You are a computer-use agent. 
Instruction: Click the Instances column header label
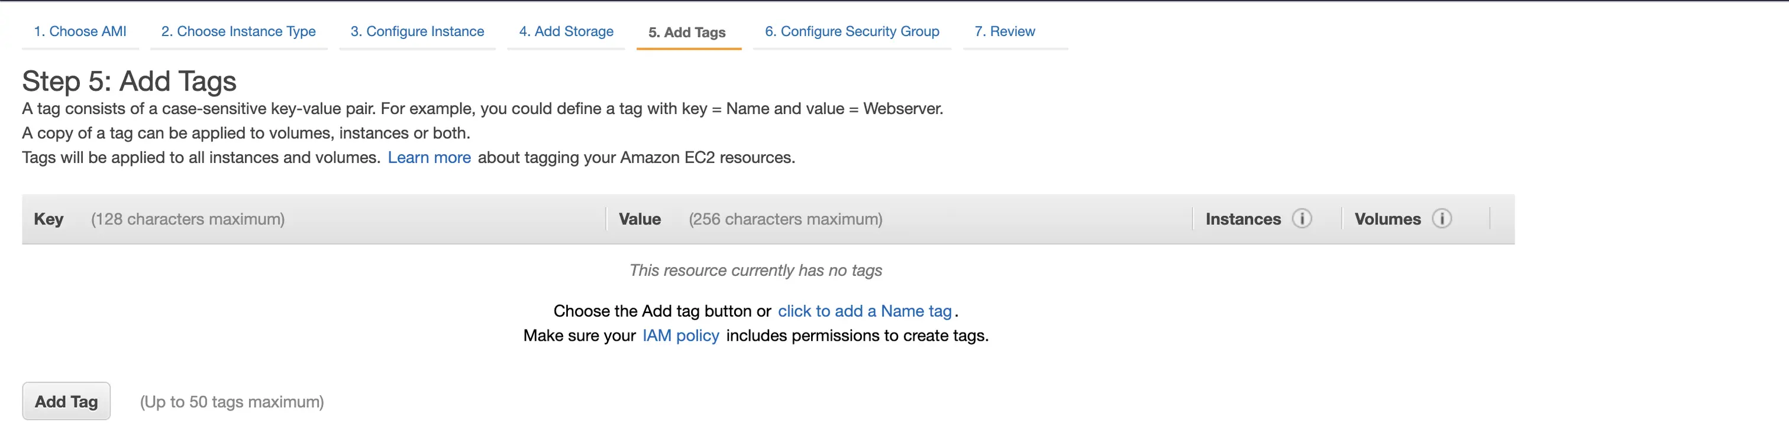1242,219
